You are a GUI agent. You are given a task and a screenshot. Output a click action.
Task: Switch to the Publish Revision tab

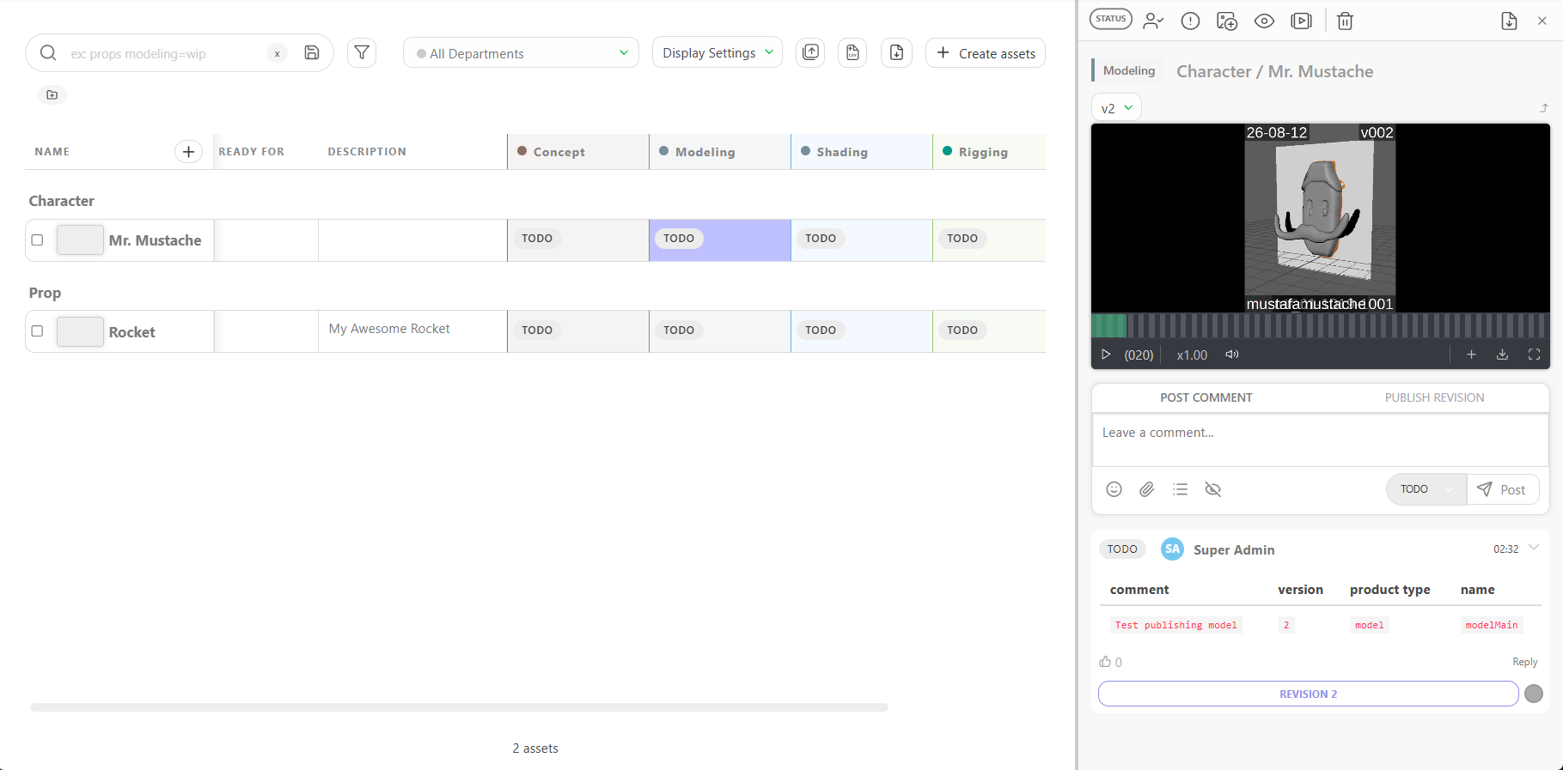click(x=1434, y=397)
